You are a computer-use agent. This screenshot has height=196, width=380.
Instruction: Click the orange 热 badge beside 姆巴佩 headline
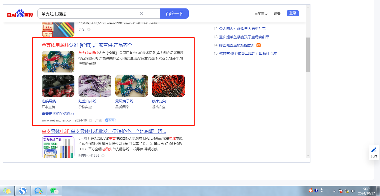pos(259,45)
